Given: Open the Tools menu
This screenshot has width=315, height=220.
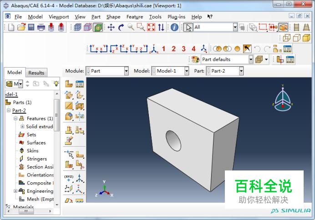Looking at the screenshot, I should pos(155,17).
